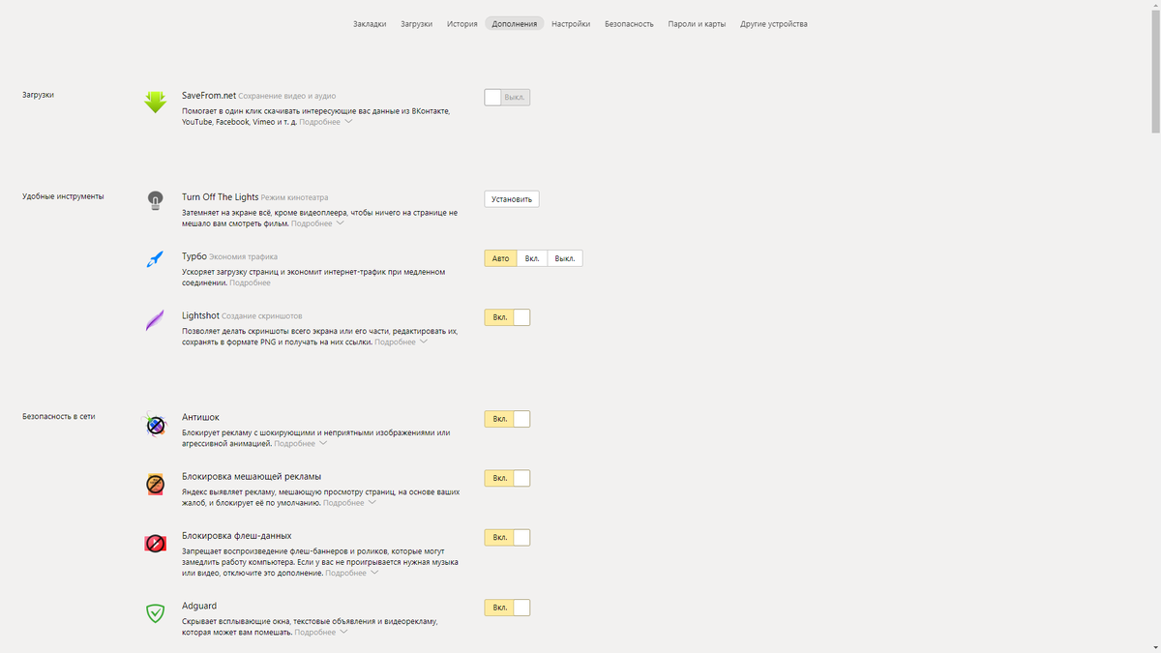Click the Блокировка мешающей рекламы title
Screen dimensions: 1161x653
click(x=252, y=476)
